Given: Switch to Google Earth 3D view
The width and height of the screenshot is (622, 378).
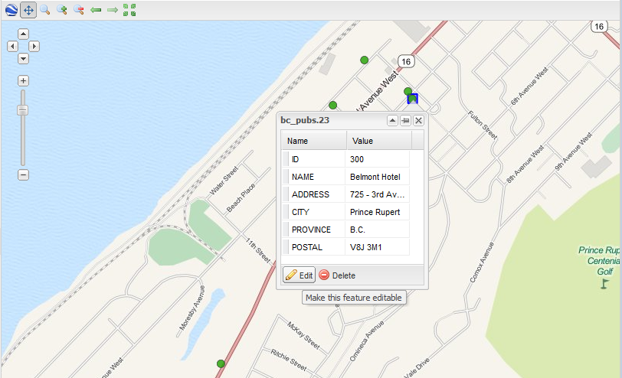Looking at the screenshot, I should 11,10.
